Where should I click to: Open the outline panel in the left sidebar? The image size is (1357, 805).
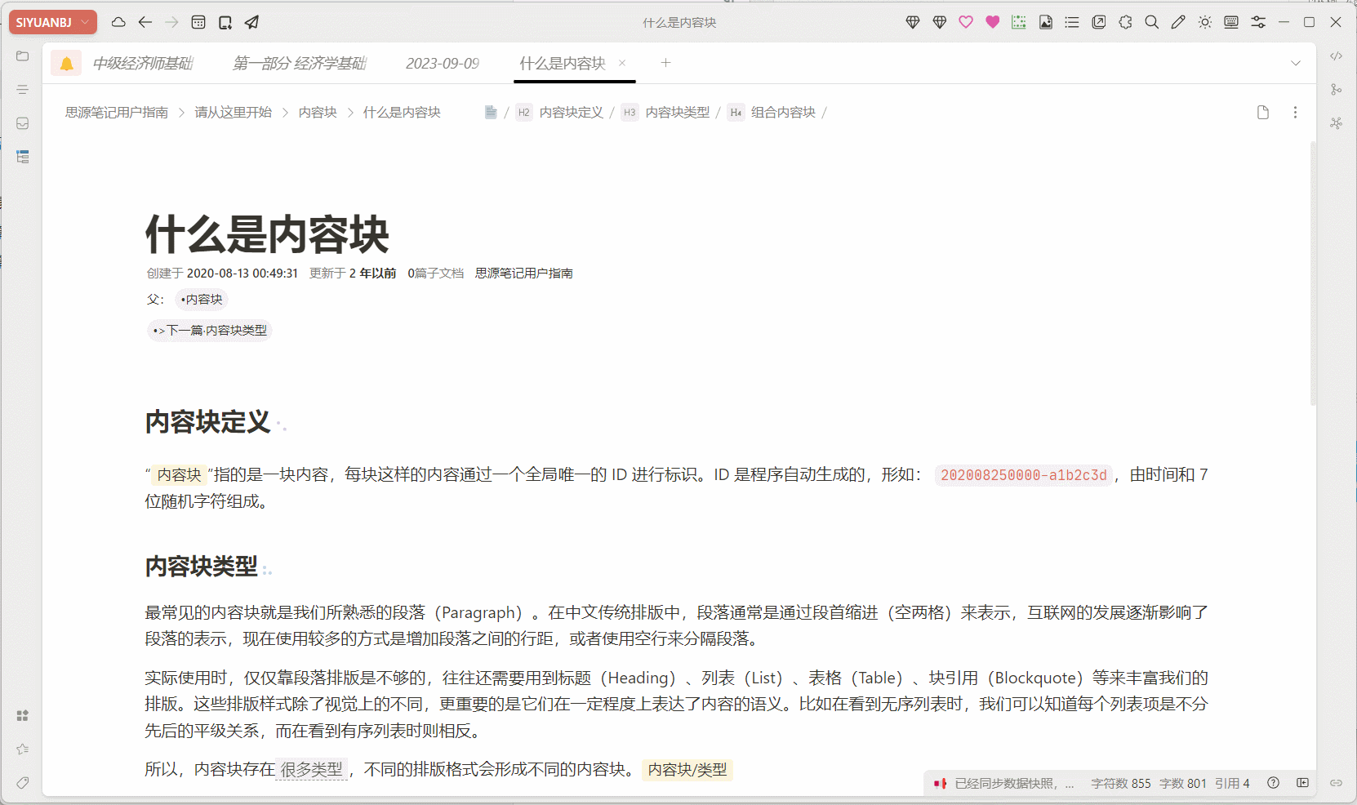(22, 90)
